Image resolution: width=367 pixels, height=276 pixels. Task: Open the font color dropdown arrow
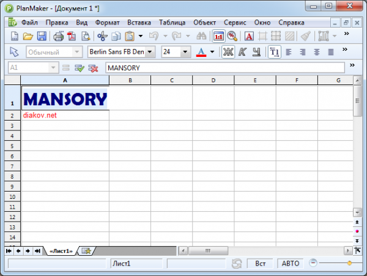point(212,52)
